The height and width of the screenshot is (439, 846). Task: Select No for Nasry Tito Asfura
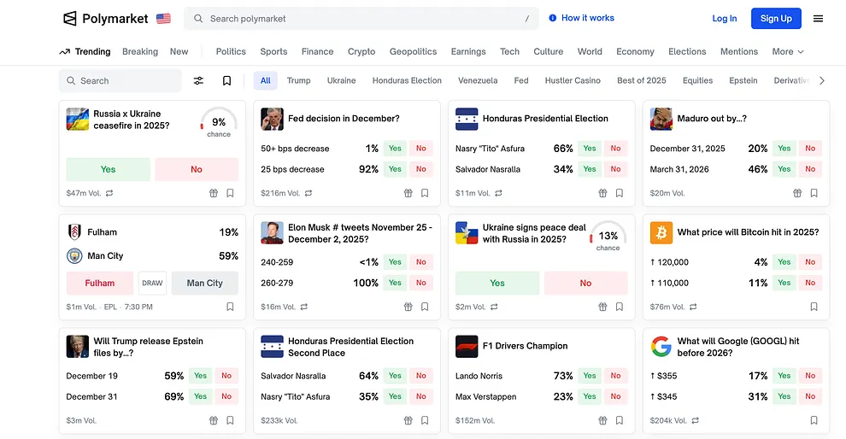[615, 149]
